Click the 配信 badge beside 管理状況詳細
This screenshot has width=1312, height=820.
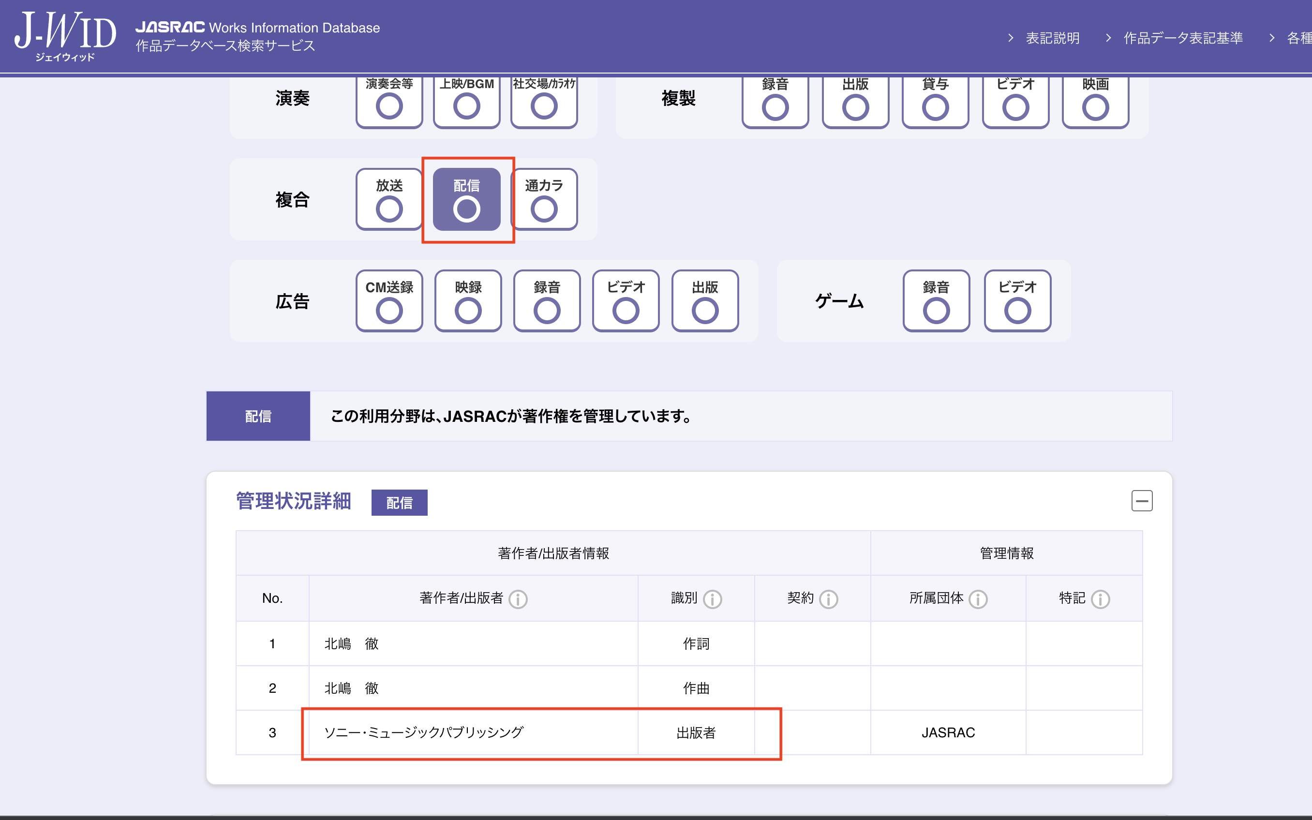(400, 503)
